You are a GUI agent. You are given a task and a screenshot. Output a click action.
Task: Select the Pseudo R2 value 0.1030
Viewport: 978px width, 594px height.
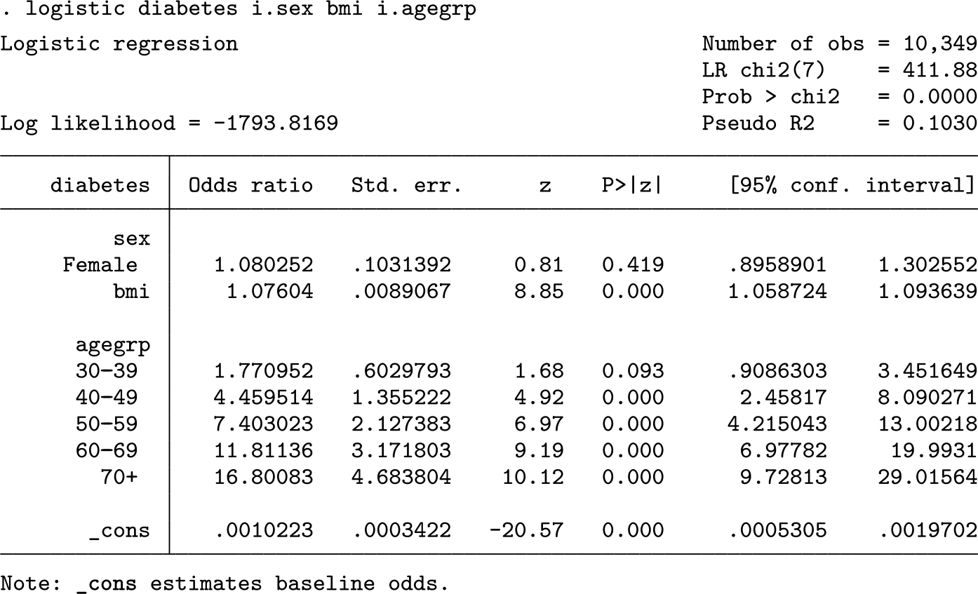pyautogui.click(x=939, y=123)
